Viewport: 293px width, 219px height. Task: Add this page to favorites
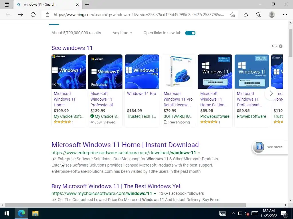coord(232,15)
